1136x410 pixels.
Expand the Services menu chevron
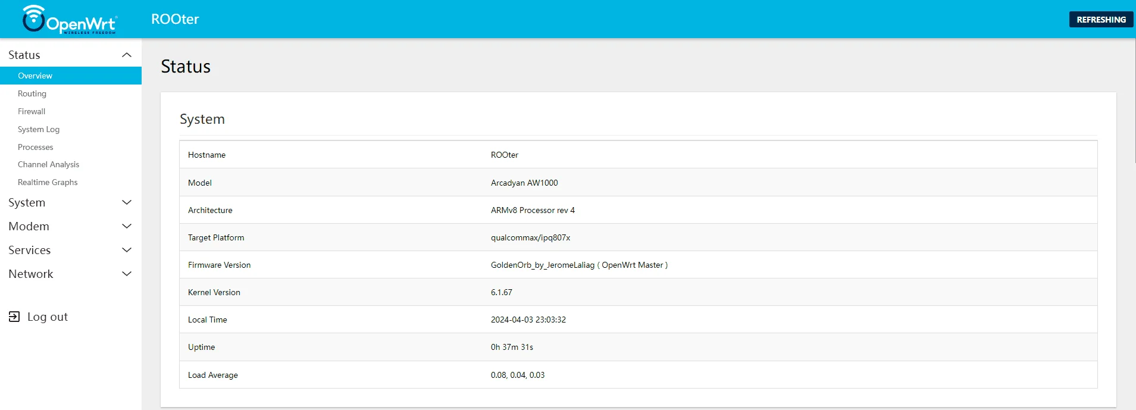pyautogui.click(x=127, y=250)
